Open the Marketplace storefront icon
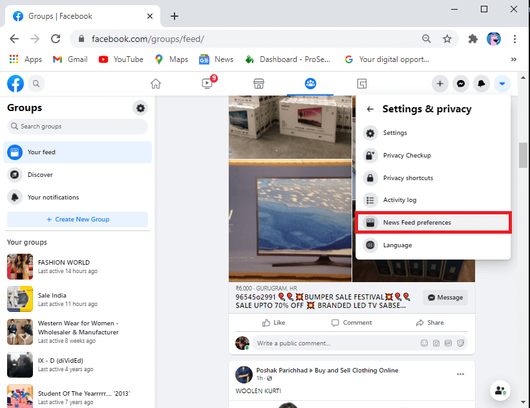The width and height of the screenshot is (530, 408). tap(259, 83)
